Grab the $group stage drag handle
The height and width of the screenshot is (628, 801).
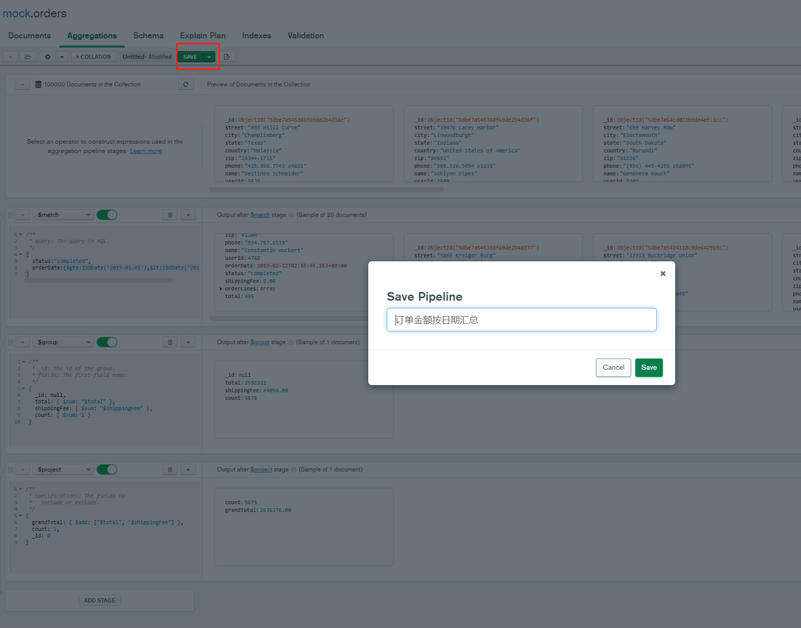[x=10, y=342]
